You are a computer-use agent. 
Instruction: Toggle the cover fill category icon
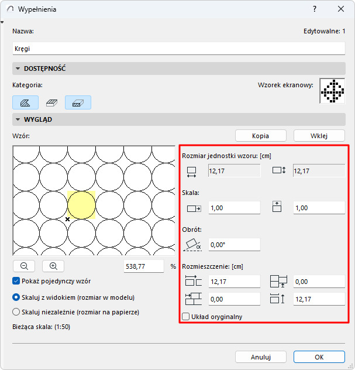[x=52, y=102]
